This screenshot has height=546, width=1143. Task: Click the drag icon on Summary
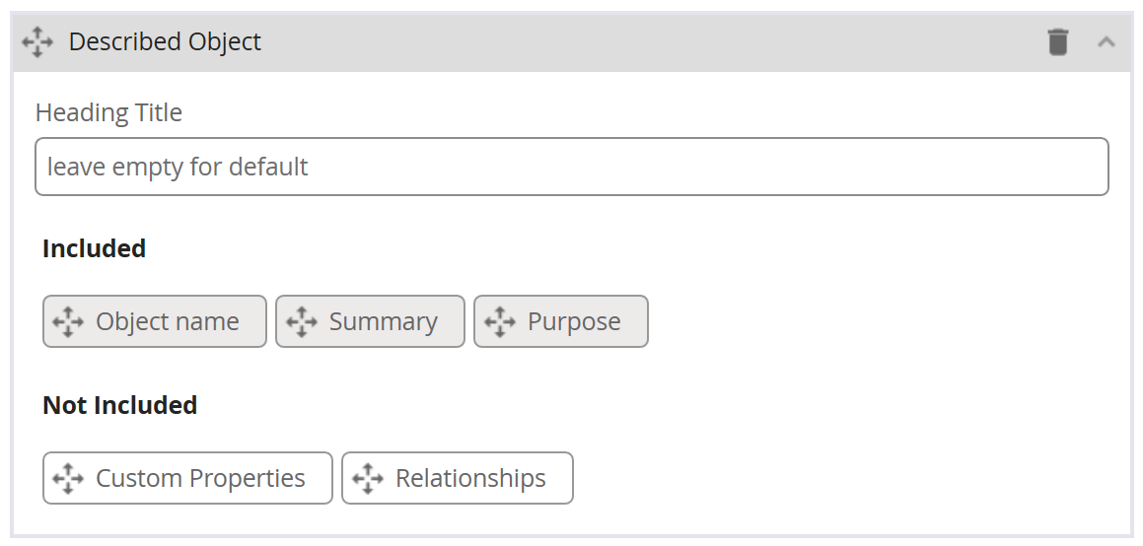click(301, 321)
